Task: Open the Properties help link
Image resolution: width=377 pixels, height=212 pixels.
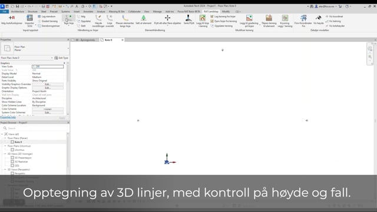Action: pyautogui.click(x=8, y=117)
